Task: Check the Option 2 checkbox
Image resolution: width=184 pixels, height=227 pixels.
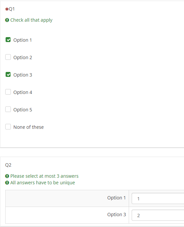Action: click(8, 57)
